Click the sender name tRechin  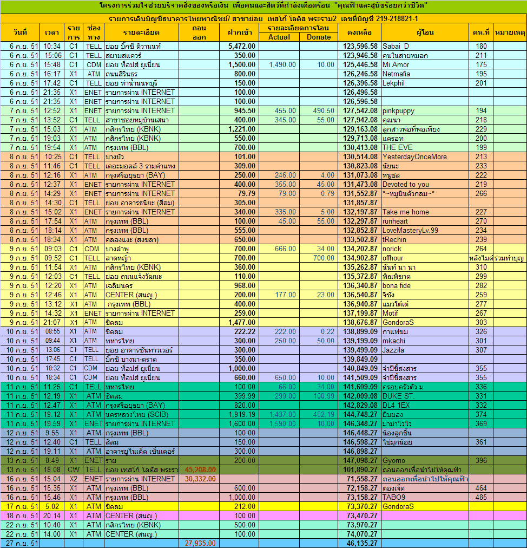394,239
